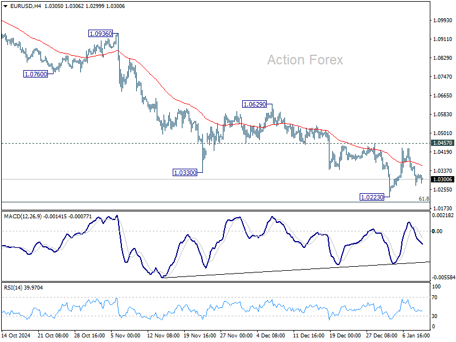The image size is (456, 342).
Task: Click the 14 Oct 2024 date on time axis
Action: [16, 335]
